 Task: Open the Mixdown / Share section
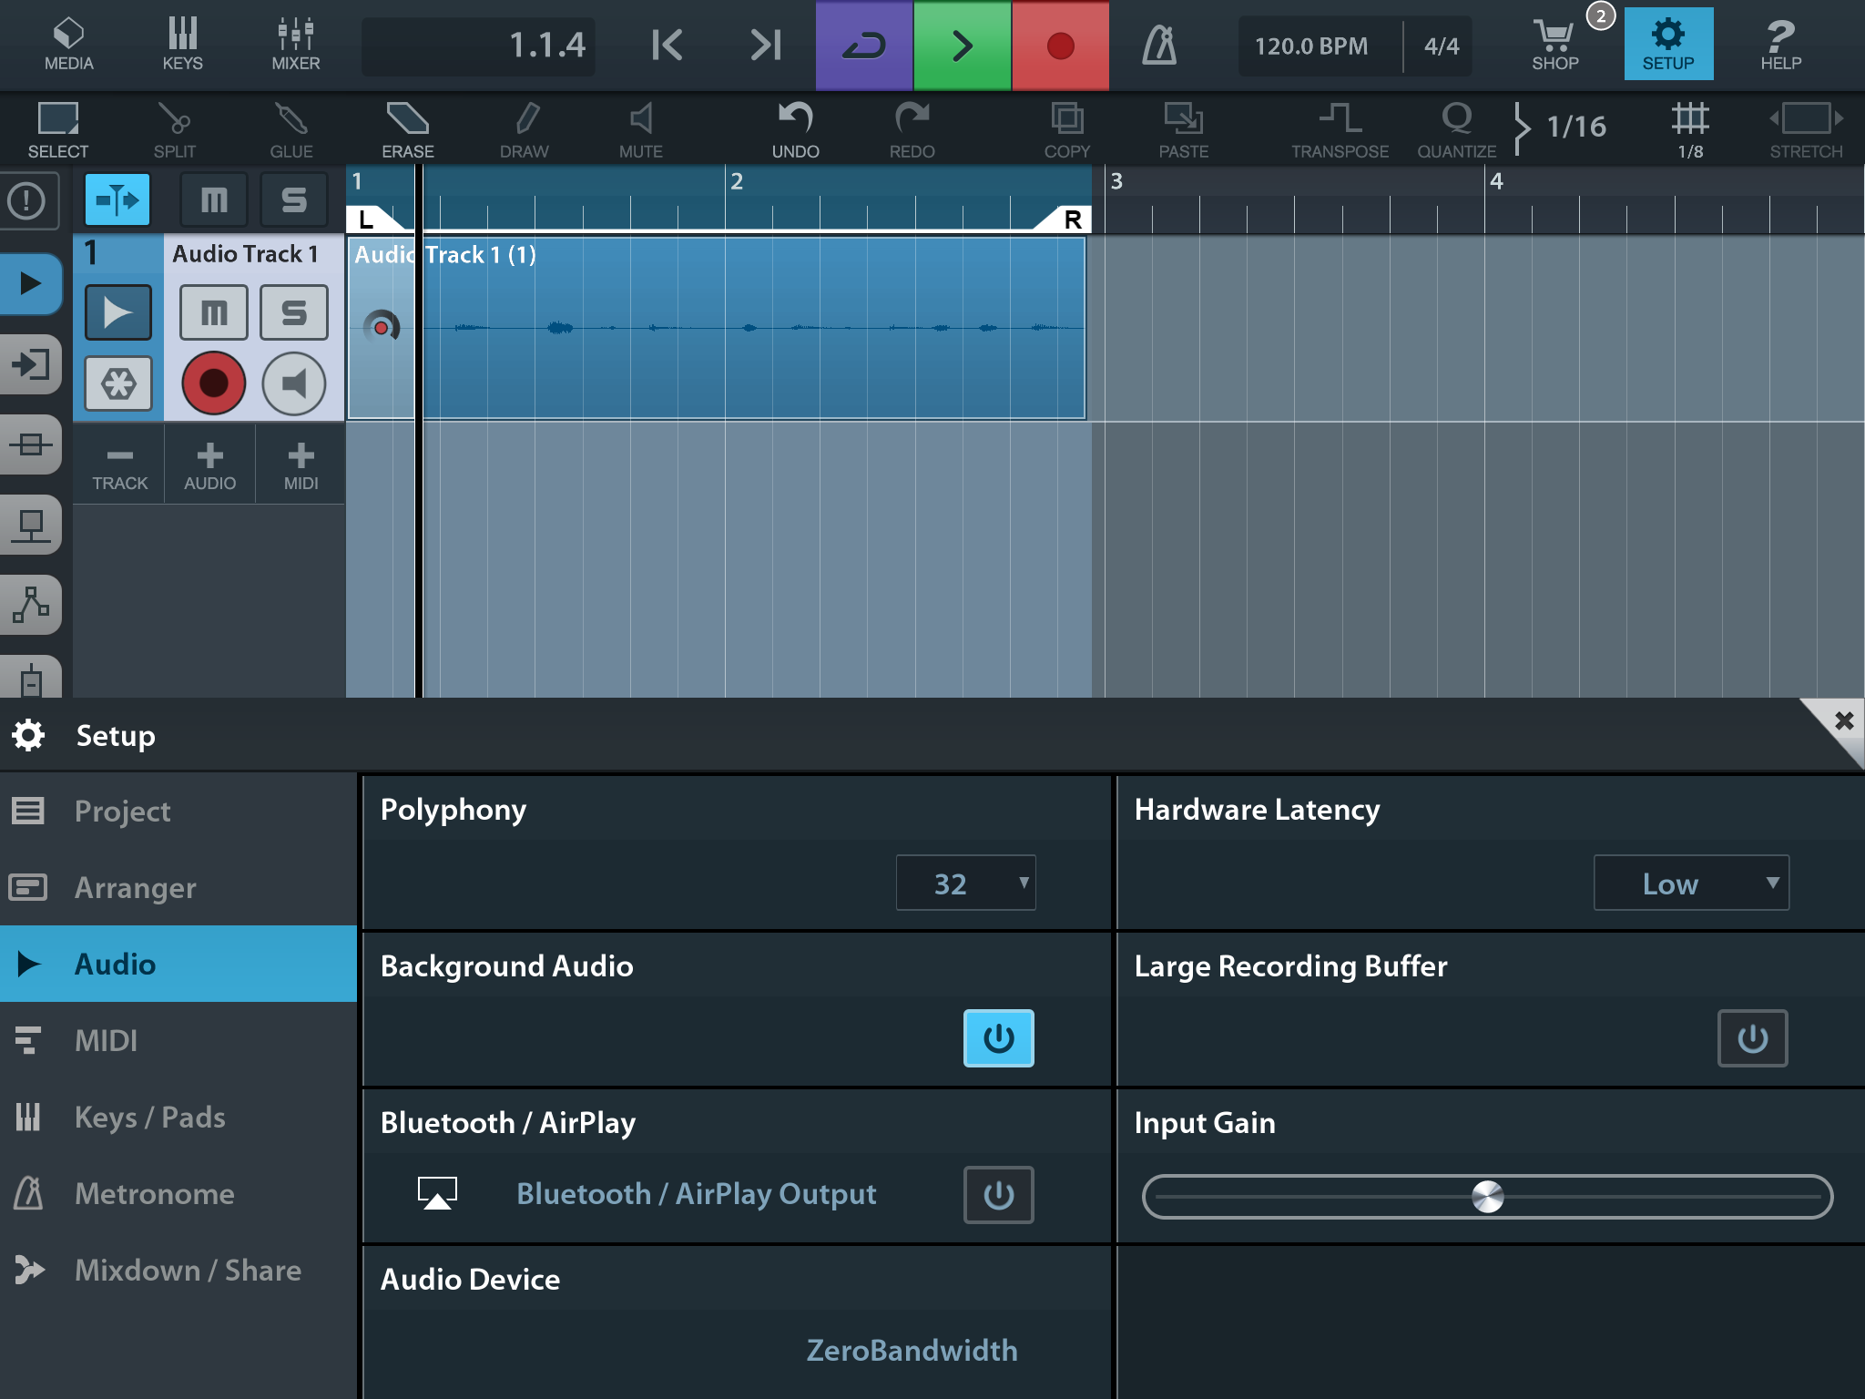(178, 1270)
